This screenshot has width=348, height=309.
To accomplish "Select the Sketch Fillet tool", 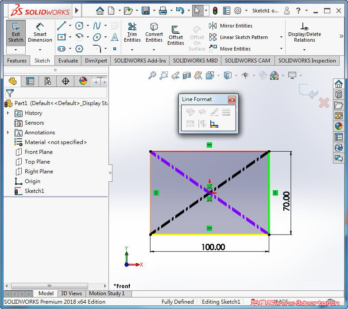I will (97, 48).
